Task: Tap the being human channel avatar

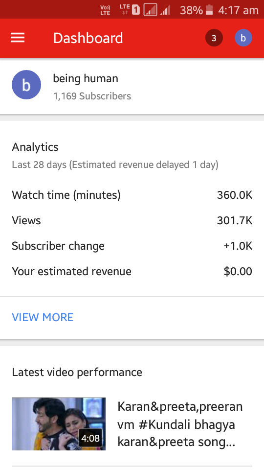Action: tap(26, 85)
